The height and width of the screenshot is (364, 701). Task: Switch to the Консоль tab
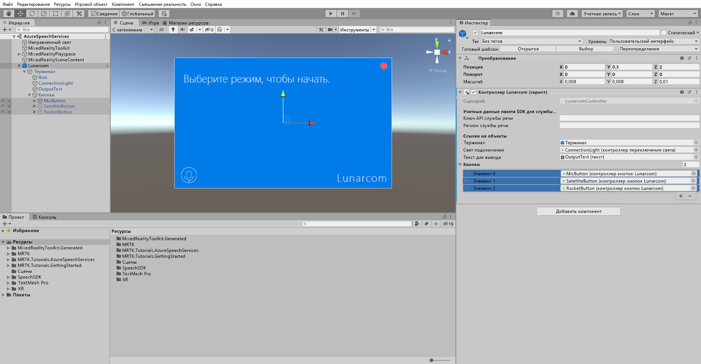(x=45, y=217)
